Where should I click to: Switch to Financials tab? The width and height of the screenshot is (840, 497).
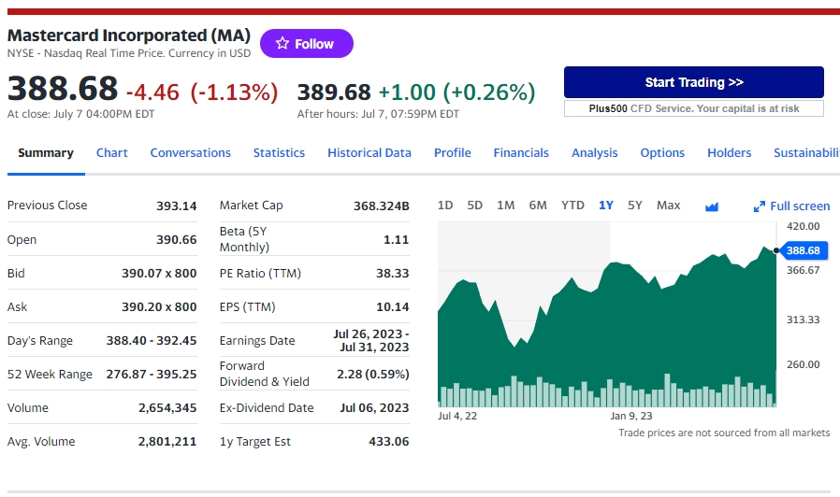(x=521, y=153)
